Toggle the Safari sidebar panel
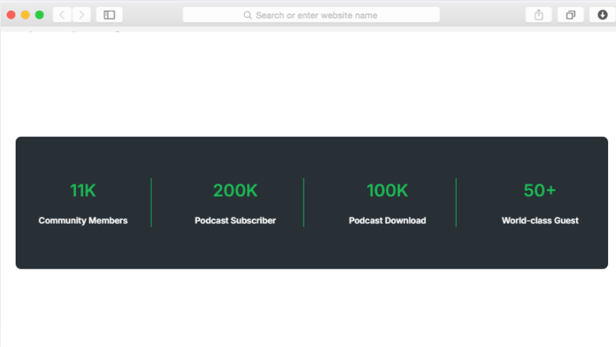 109,15
